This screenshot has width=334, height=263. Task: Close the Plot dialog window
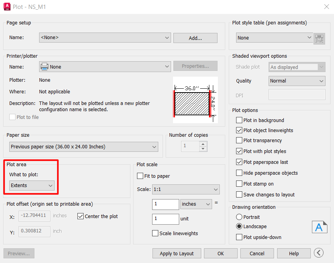click(326, 7)
